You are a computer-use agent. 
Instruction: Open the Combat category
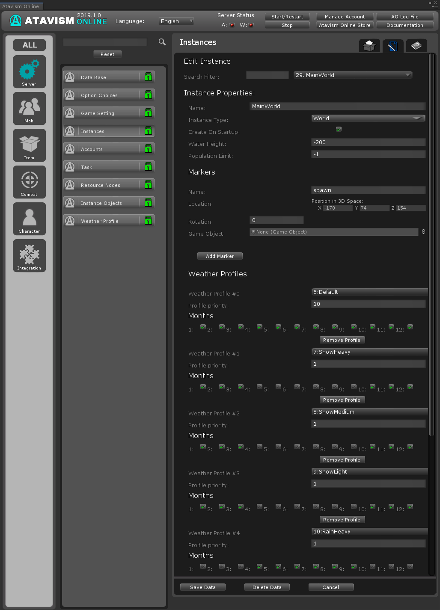coord(29,182)
